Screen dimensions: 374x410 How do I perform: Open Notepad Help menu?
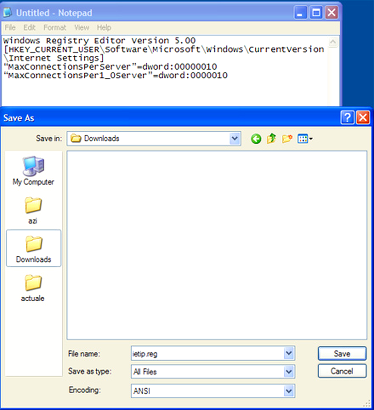(x=104, y=27)
